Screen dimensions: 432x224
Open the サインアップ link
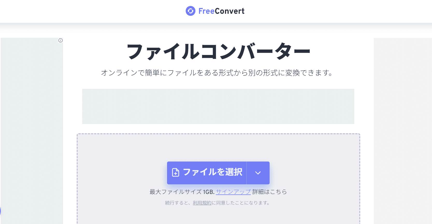tap(233, 192)
